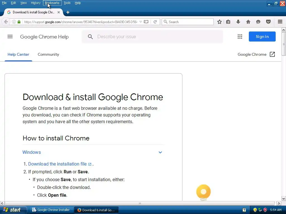
Task: Reload the current page
Action: [155, 22]
